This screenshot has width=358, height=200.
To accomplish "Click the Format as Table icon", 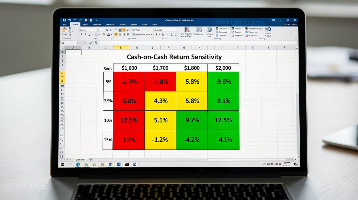I will pyautogui.click(x=199, y=30).
